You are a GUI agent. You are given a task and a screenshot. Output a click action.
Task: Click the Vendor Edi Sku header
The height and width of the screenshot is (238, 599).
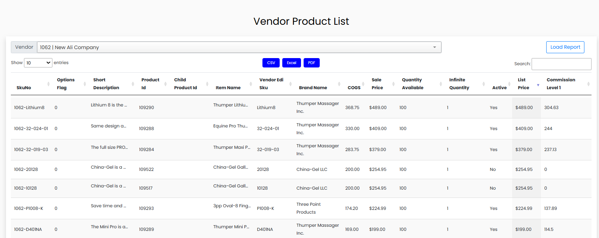point(271,84)
